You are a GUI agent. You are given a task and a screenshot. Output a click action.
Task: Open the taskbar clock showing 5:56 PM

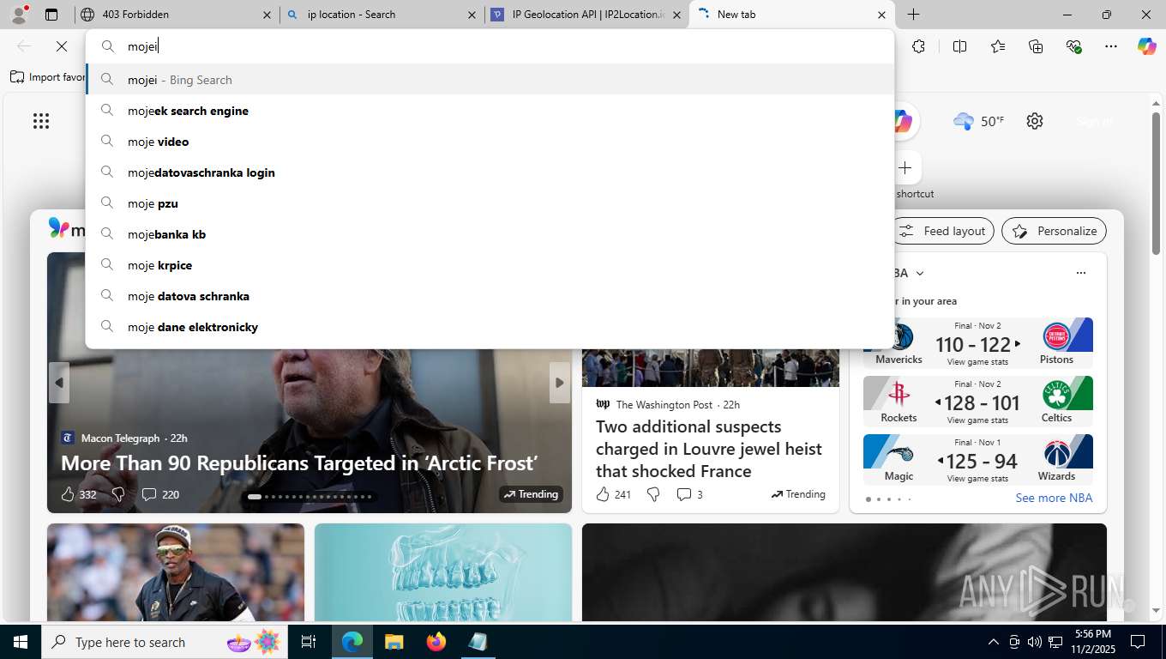(1092, 642)
